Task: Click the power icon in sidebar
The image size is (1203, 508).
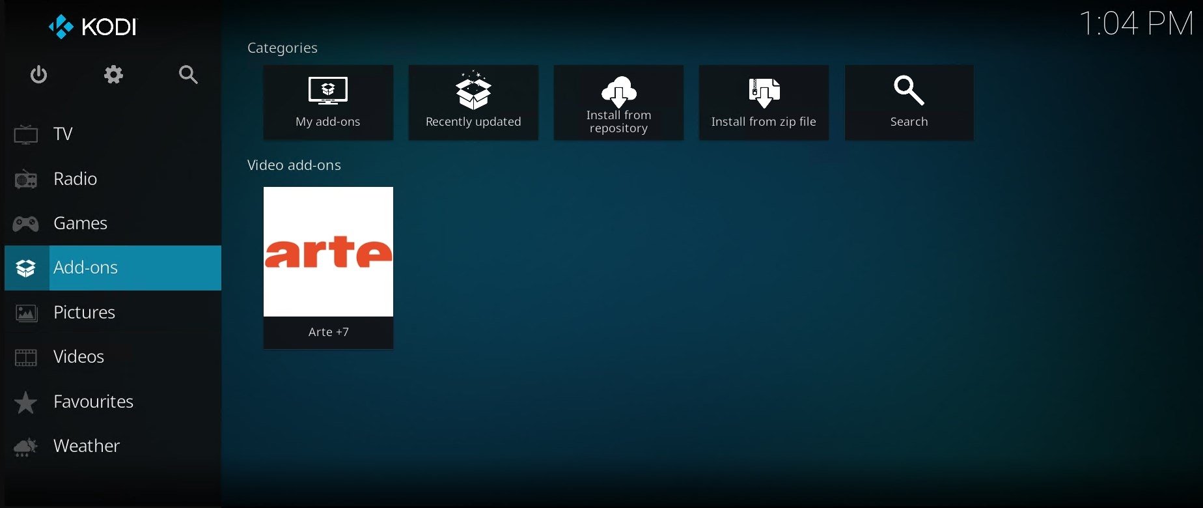Action: (39, 74)
